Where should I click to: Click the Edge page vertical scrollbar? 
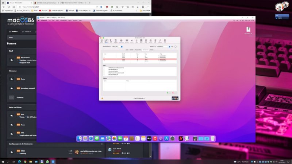click(150, 86)
